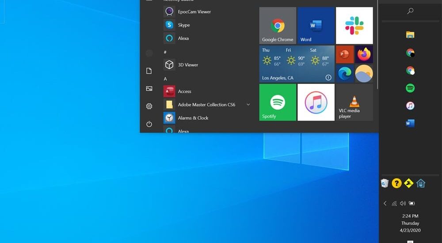Click the taskbar search magnifier icon

[411, 11]
